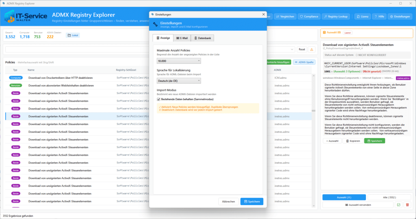This screenshot has width=416, height=219.
Task: Toggle Bestehende Daten behalten (Sammelmodus) checkbox
Action: 159,99
